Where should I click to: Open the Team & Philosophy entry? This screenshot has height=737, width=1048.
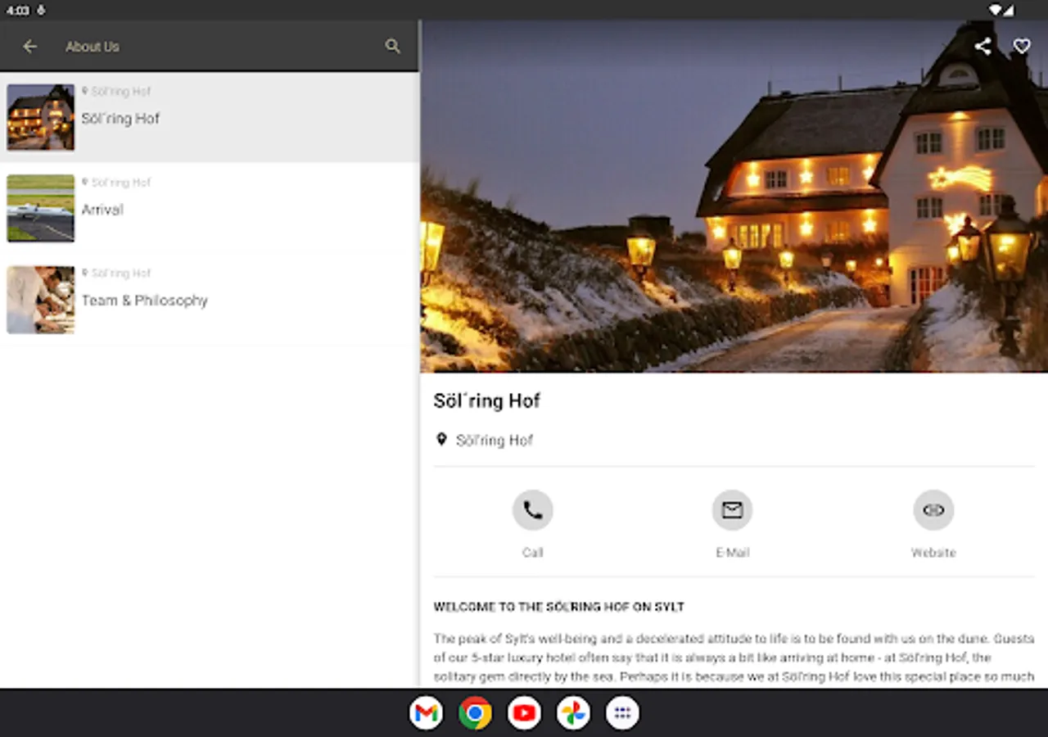(209, 299)
